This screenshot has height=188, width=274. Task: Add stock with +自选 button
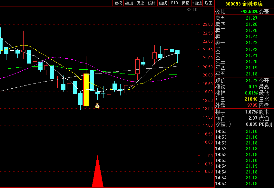pos(197,3)
